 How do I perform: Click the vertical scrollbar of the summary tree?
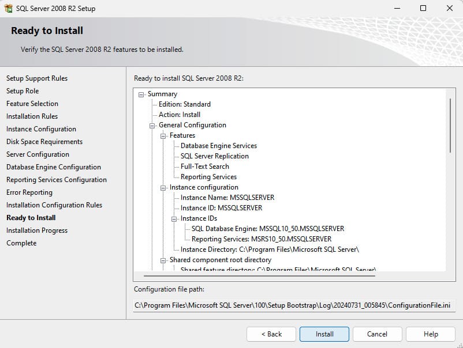[450, 126]
